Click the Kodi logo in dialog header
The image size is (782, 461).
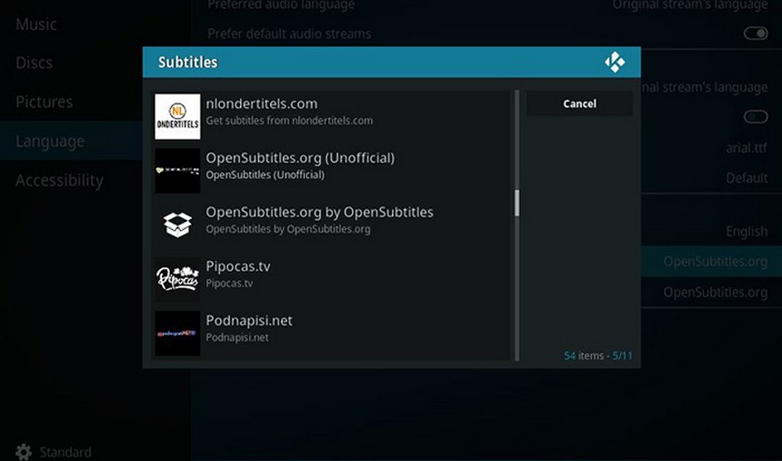[x=615, y=63]
